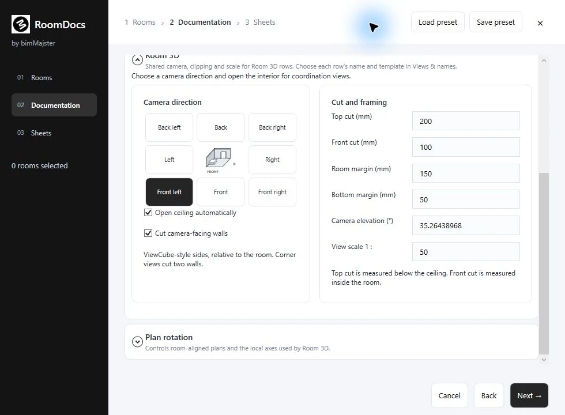Expand the Plan rotation section
This screenshot has width=565, height=415.
point(137,341)
